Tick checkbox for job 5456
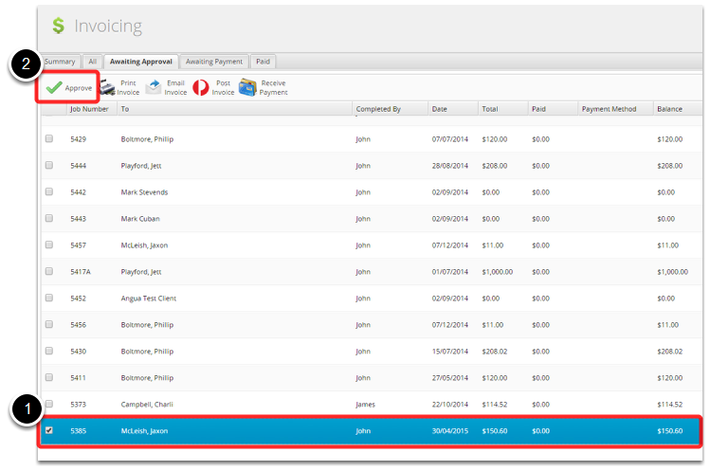The image size is (711, 471). click(49, 324)
